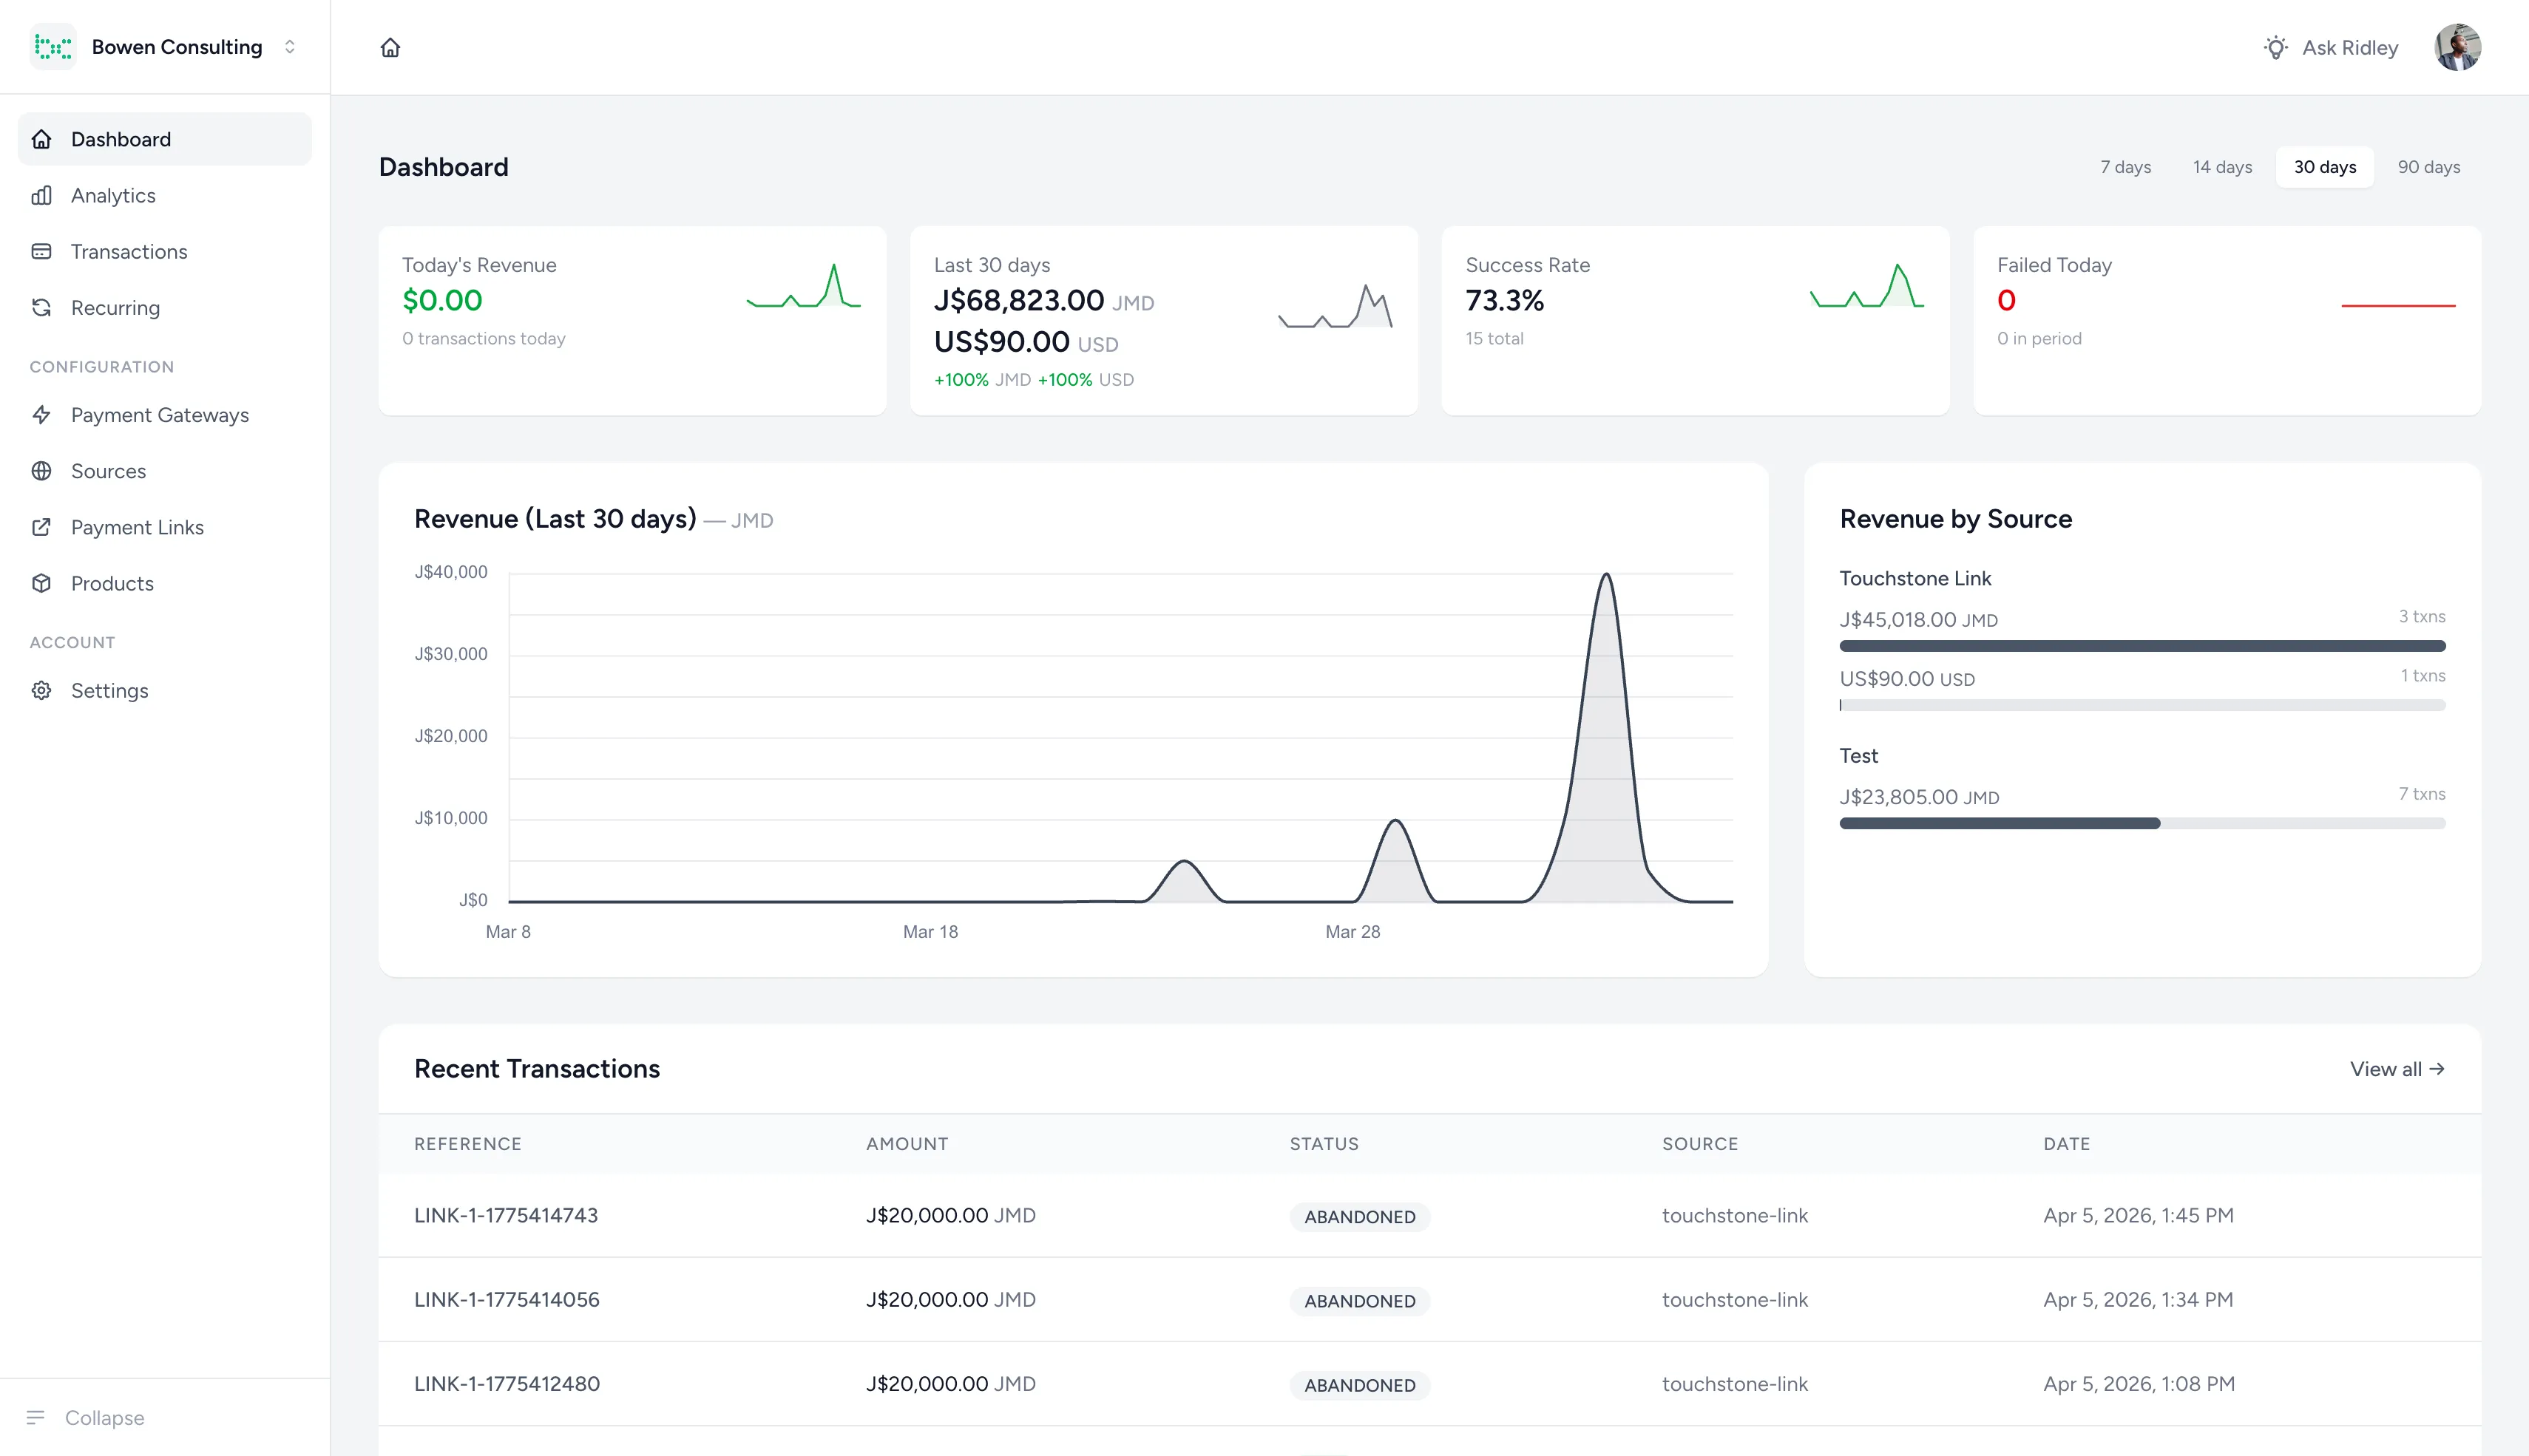View all recent transactions
2529x1456 pixels.
pyautogui.click(x=2396, y=1069)
